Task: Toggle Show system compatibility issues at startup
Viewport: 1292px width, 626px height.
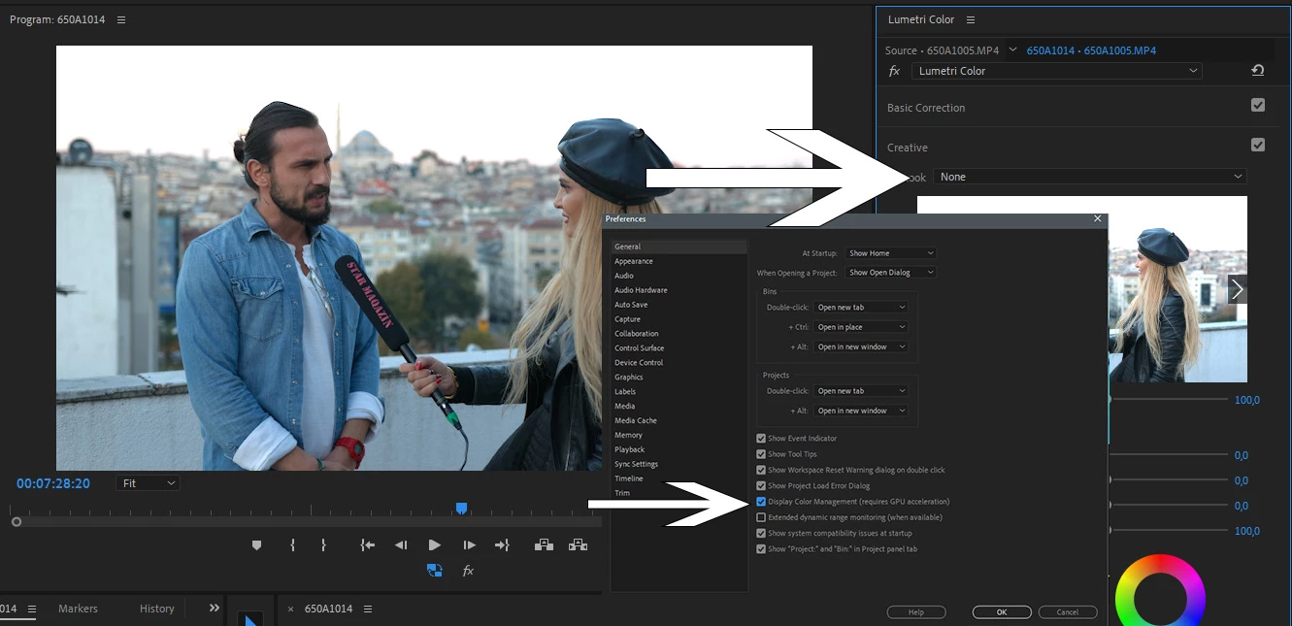Action: click(x=761, y=533)
